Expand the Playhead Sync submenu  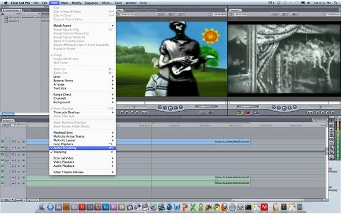pos(82,133)
